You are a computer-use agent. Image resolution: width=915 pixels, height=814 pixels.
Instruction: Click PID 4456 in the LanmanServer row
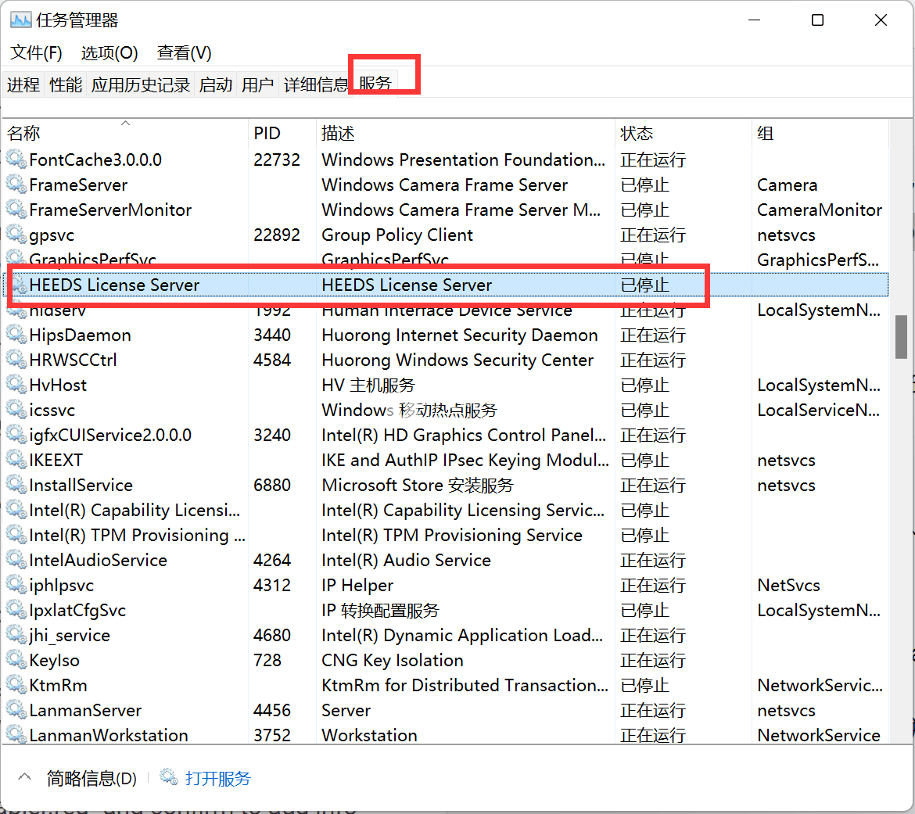tap(272, 710)
